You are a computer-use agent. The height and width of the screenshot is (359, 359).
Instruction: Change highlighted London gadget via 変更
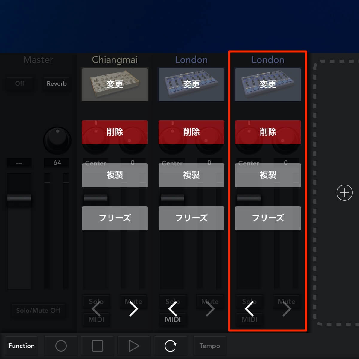(x=268, y=84)
